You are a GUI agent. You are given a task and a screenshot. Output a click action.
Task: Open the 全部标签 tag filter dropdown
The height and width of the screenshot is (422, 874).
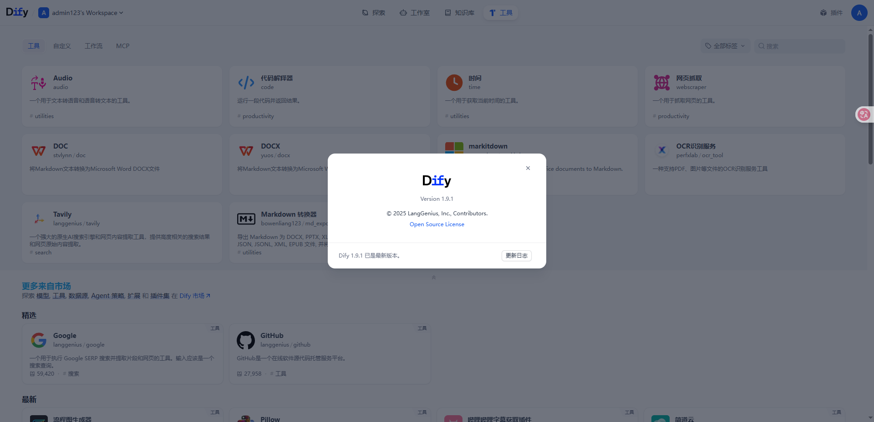tap(725, 46)
